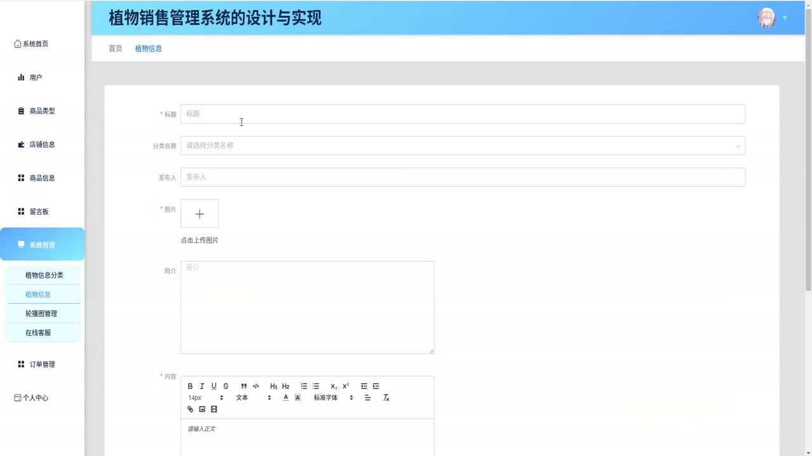Open the 商品信息 sidebar menu
This screenshot has width=812, height=456.
[42, 178]
